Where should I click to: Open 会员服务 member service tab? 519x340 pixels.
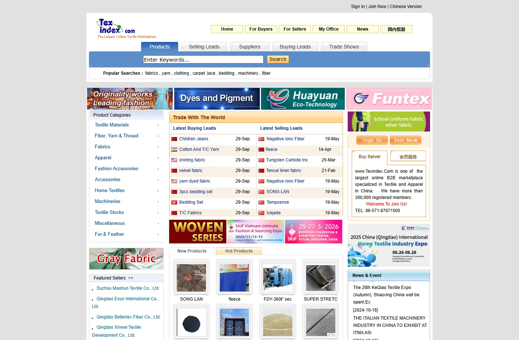[408, 157]
